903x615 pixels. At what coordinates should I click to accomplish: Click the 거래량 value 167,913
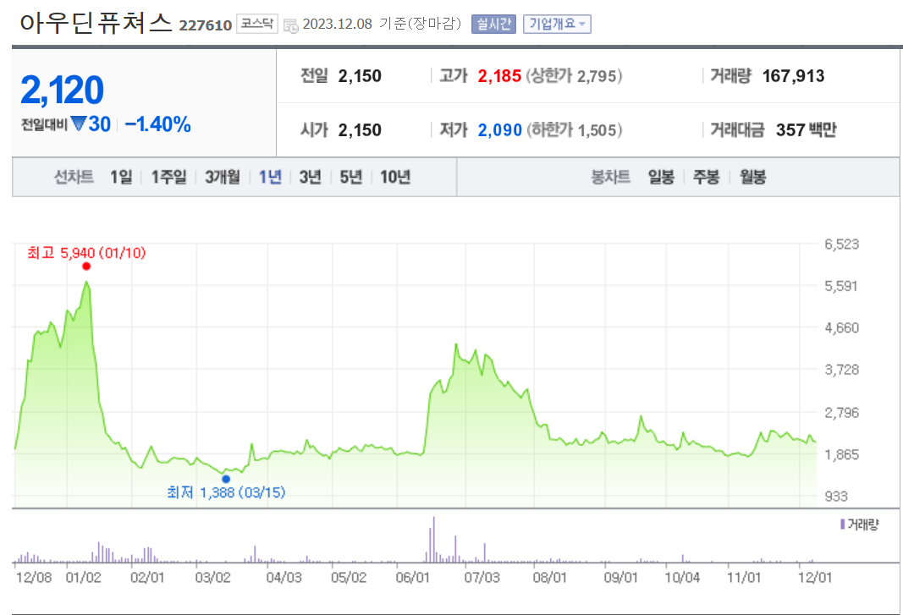(x=793, y=76)
